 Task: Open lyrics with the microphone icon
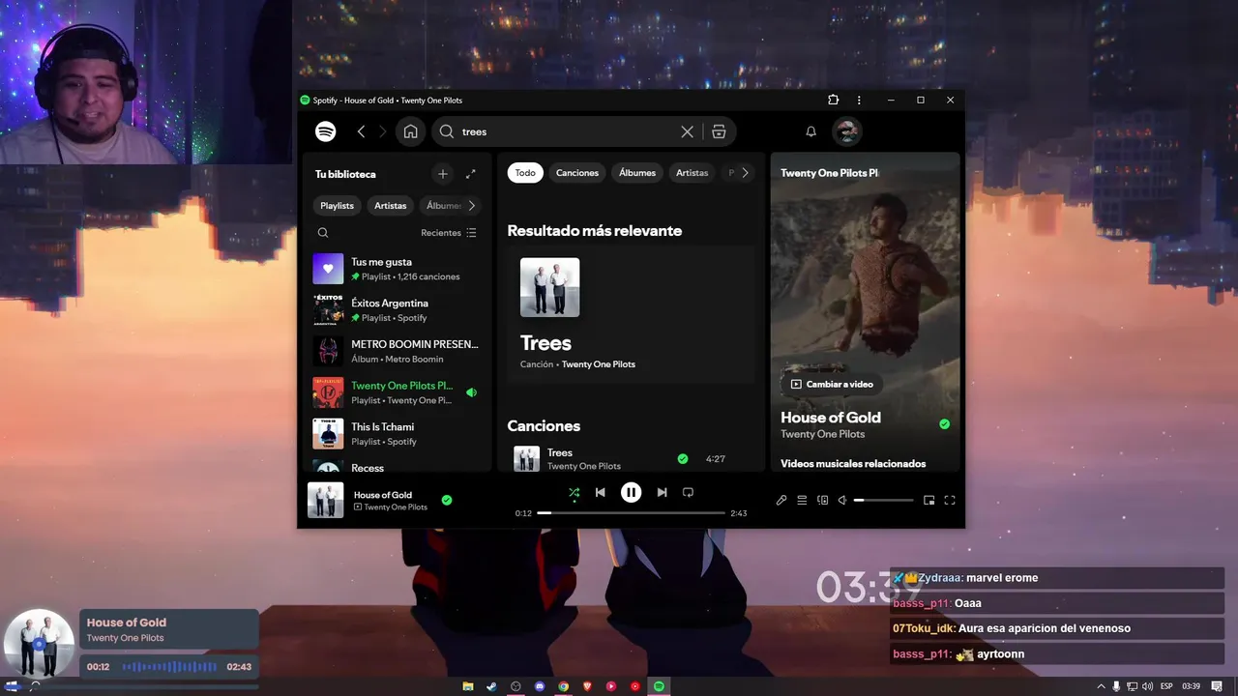tap(781, 500)
